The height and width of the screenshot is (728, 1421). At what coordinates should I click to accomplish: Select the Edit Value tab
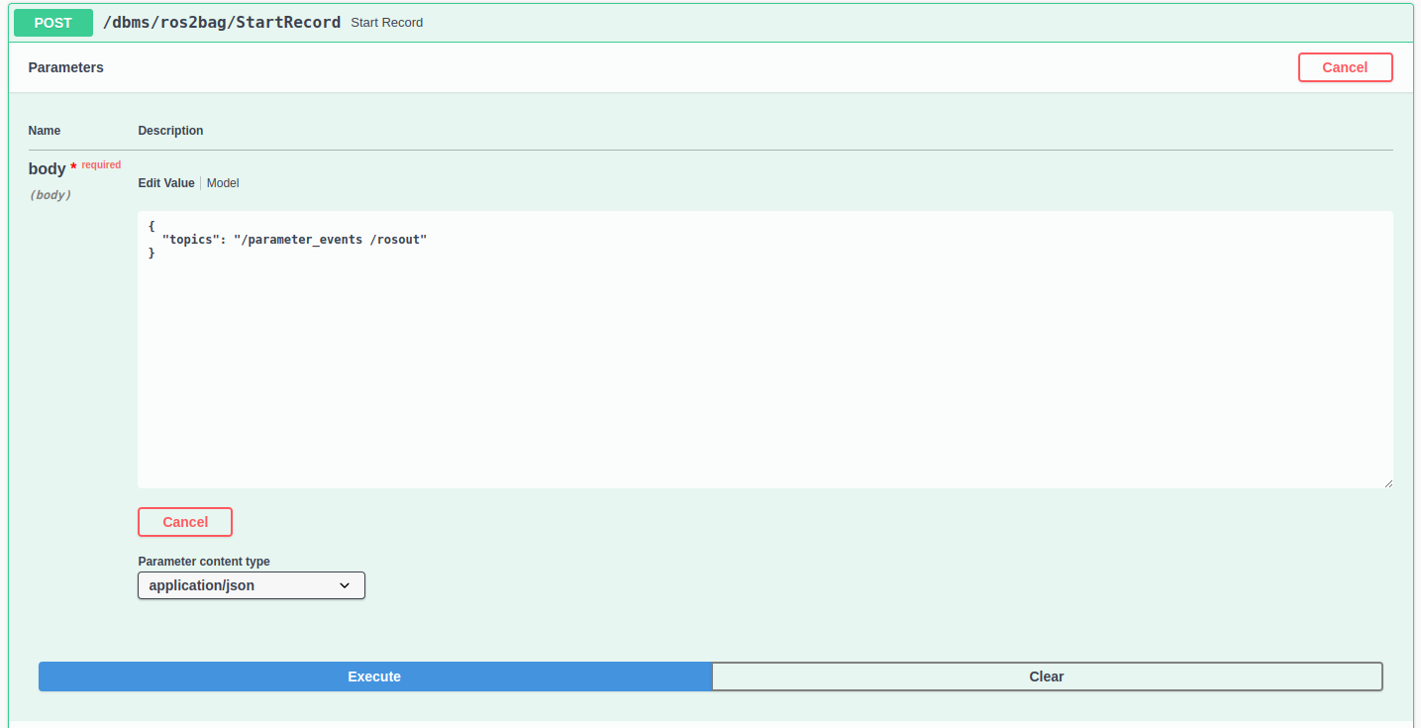coord(165,182)
